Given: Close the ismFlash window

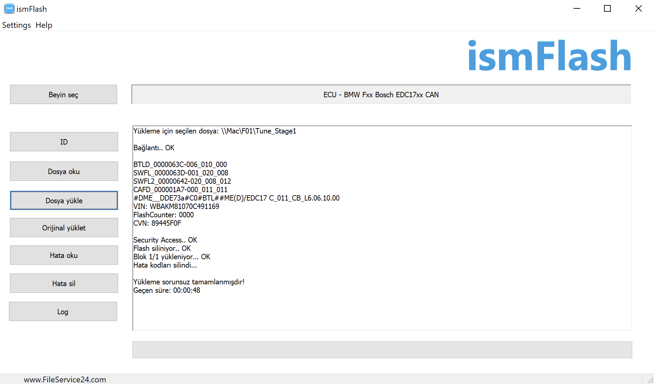Looking at the screenshot, I should [x=639, y=8].
